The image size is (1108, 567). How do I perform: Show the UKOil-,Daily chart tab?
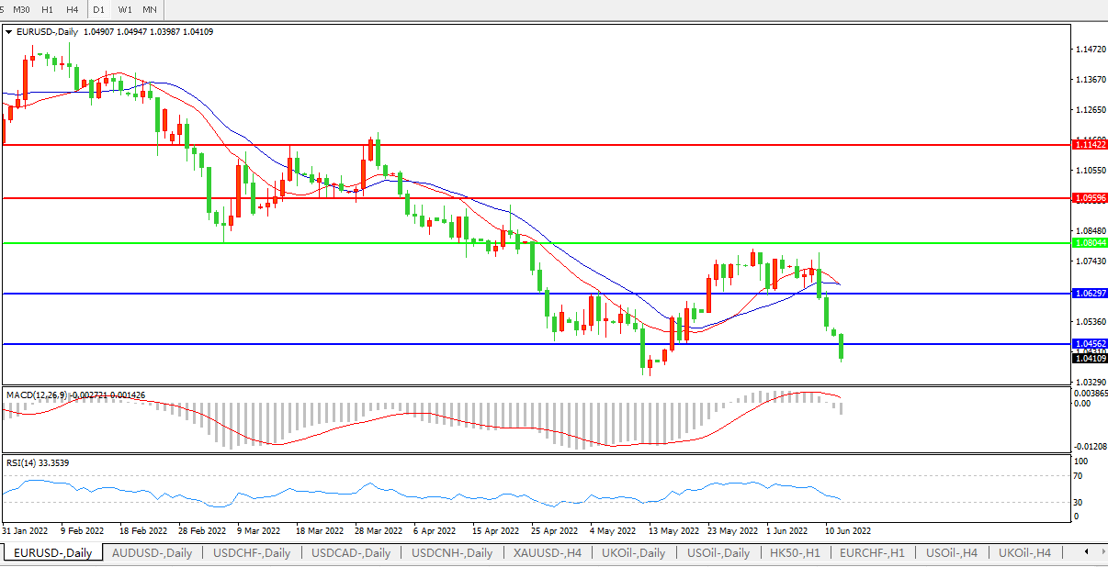633,552
